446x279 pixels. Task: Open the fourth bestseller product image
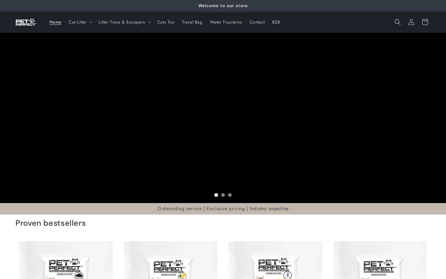pyautogui.click(x=380, y=260)
